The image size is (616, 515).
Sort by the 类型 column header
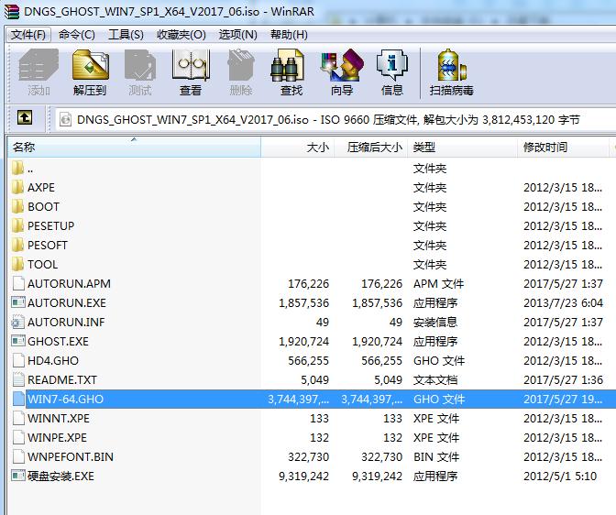(462, 148)
